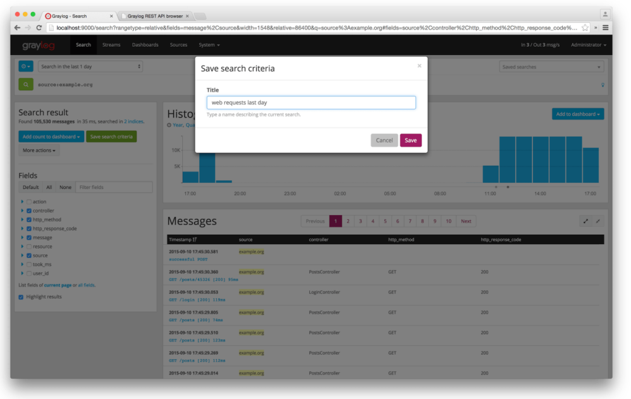
Task: Close the Graylog REST API browser tab
Action: (x=187, y=16)
